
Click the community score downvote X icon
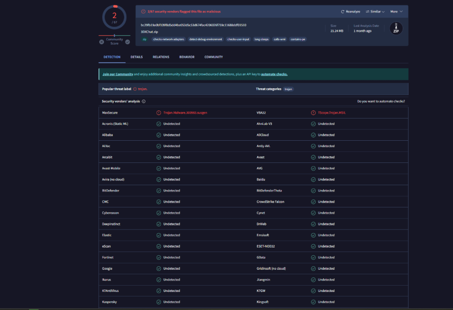pos(101,42)
